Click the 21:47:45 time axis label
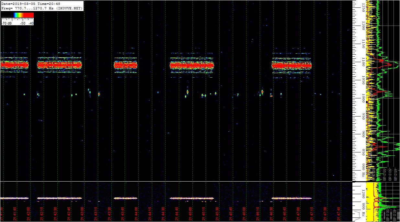The image size is (400, 222). tap(338, 213)
